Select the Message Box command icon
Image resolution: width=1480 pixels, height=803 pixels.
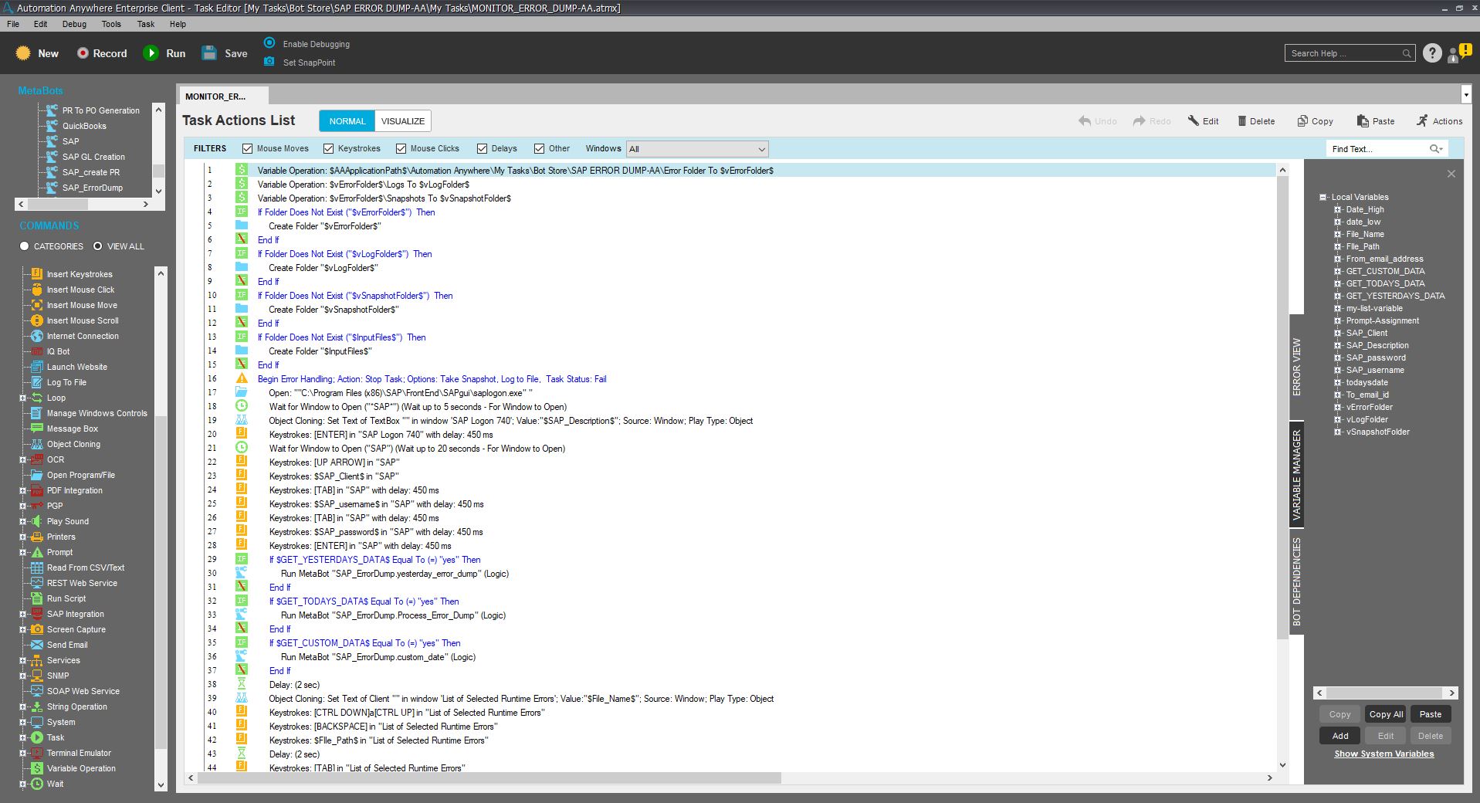(x=36, y=429)
